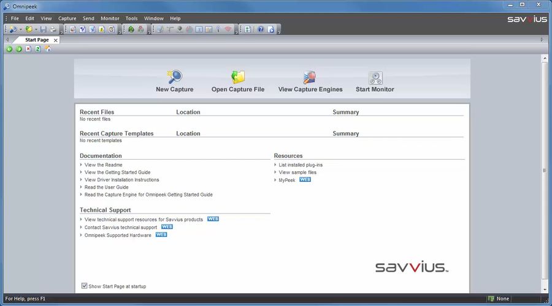Screen dimensions: 552x306
Task: Open View the Readme link
Action: tap(104, 165)
